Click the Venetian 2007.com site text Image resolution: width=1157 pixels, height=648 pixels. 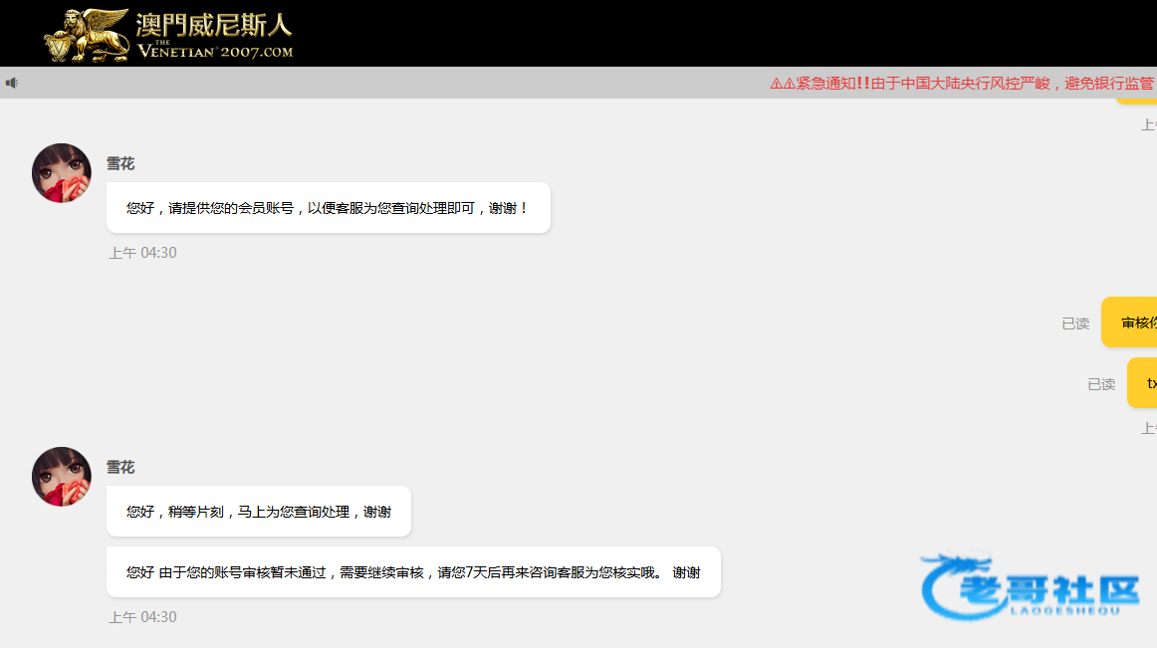(215, 51)
